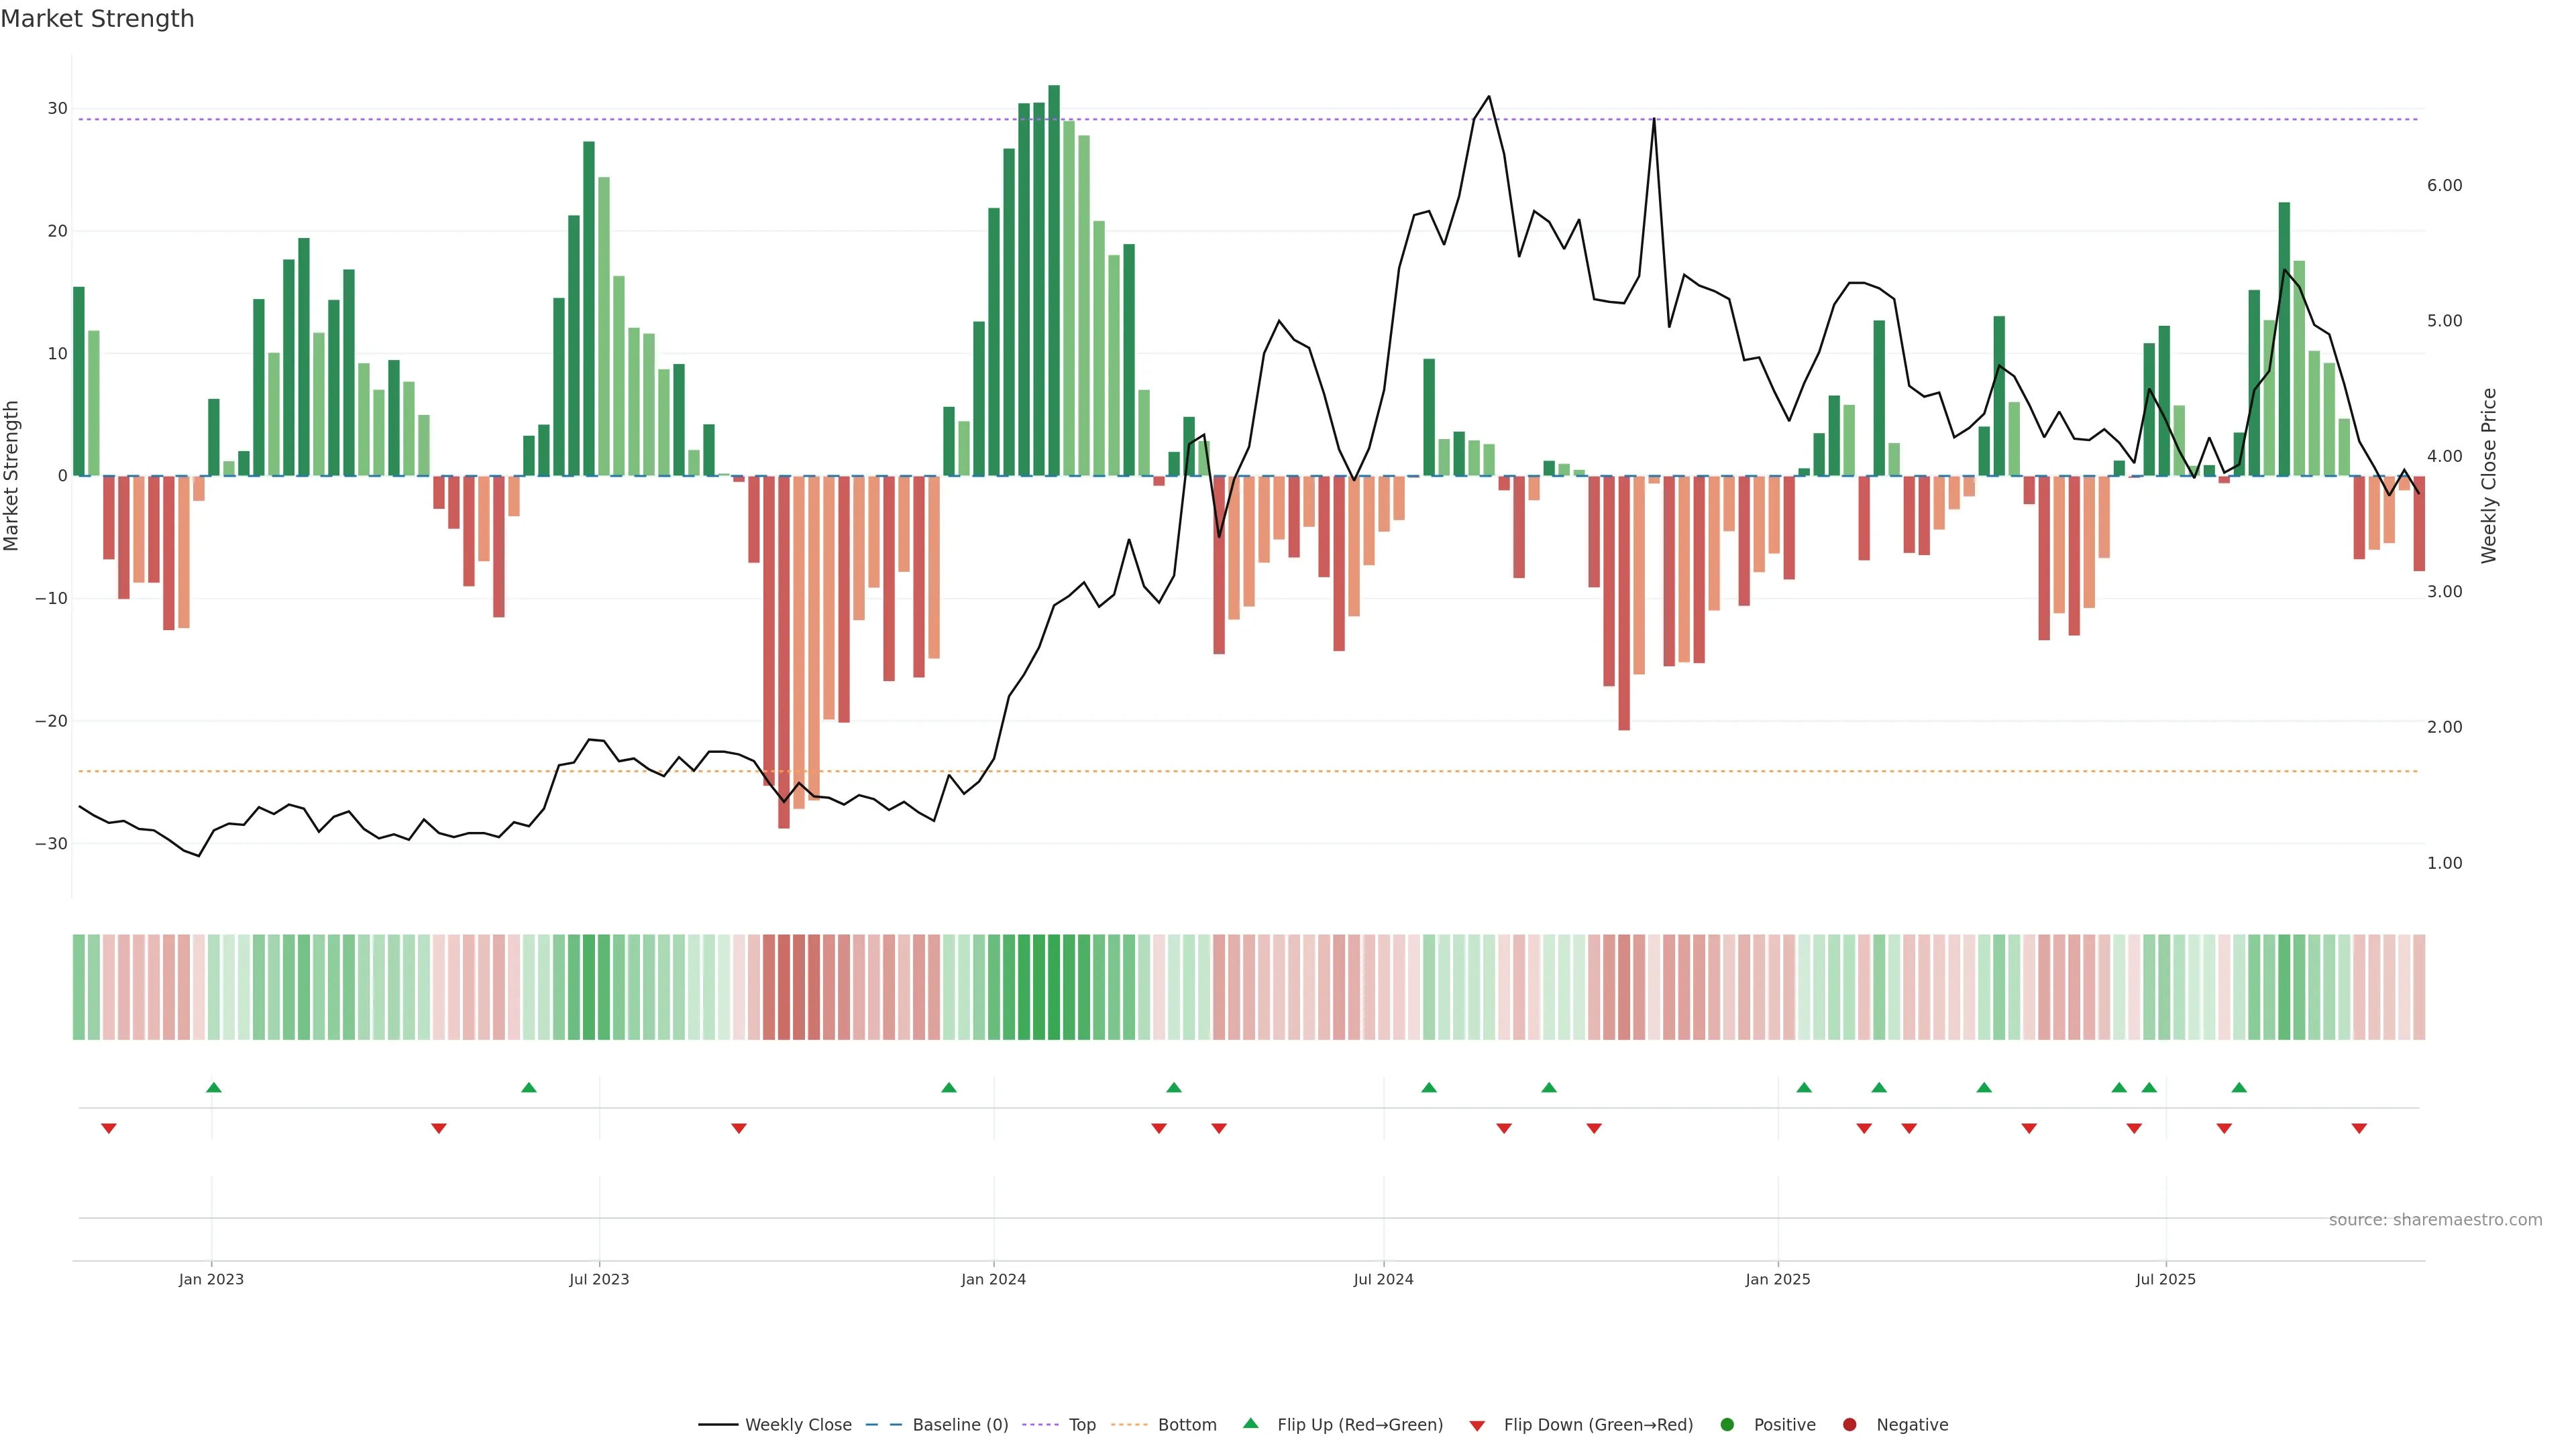The width and height of the screenshot is (2576, 1448).
Task: Click the green Flip Up triangle in legend
Action: 1250,1423
